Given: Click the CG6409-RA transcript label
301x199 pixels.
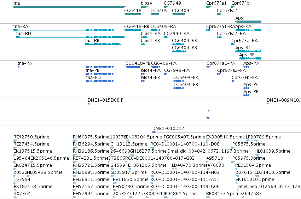Looking at the screenshot, I should (x=163, y=26).
